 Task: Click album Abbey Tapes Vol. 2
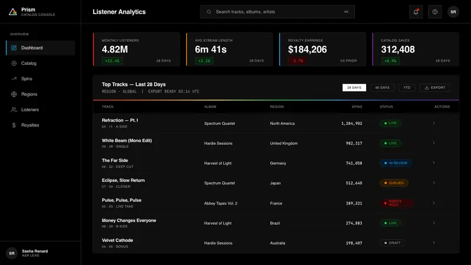(221, 203)
